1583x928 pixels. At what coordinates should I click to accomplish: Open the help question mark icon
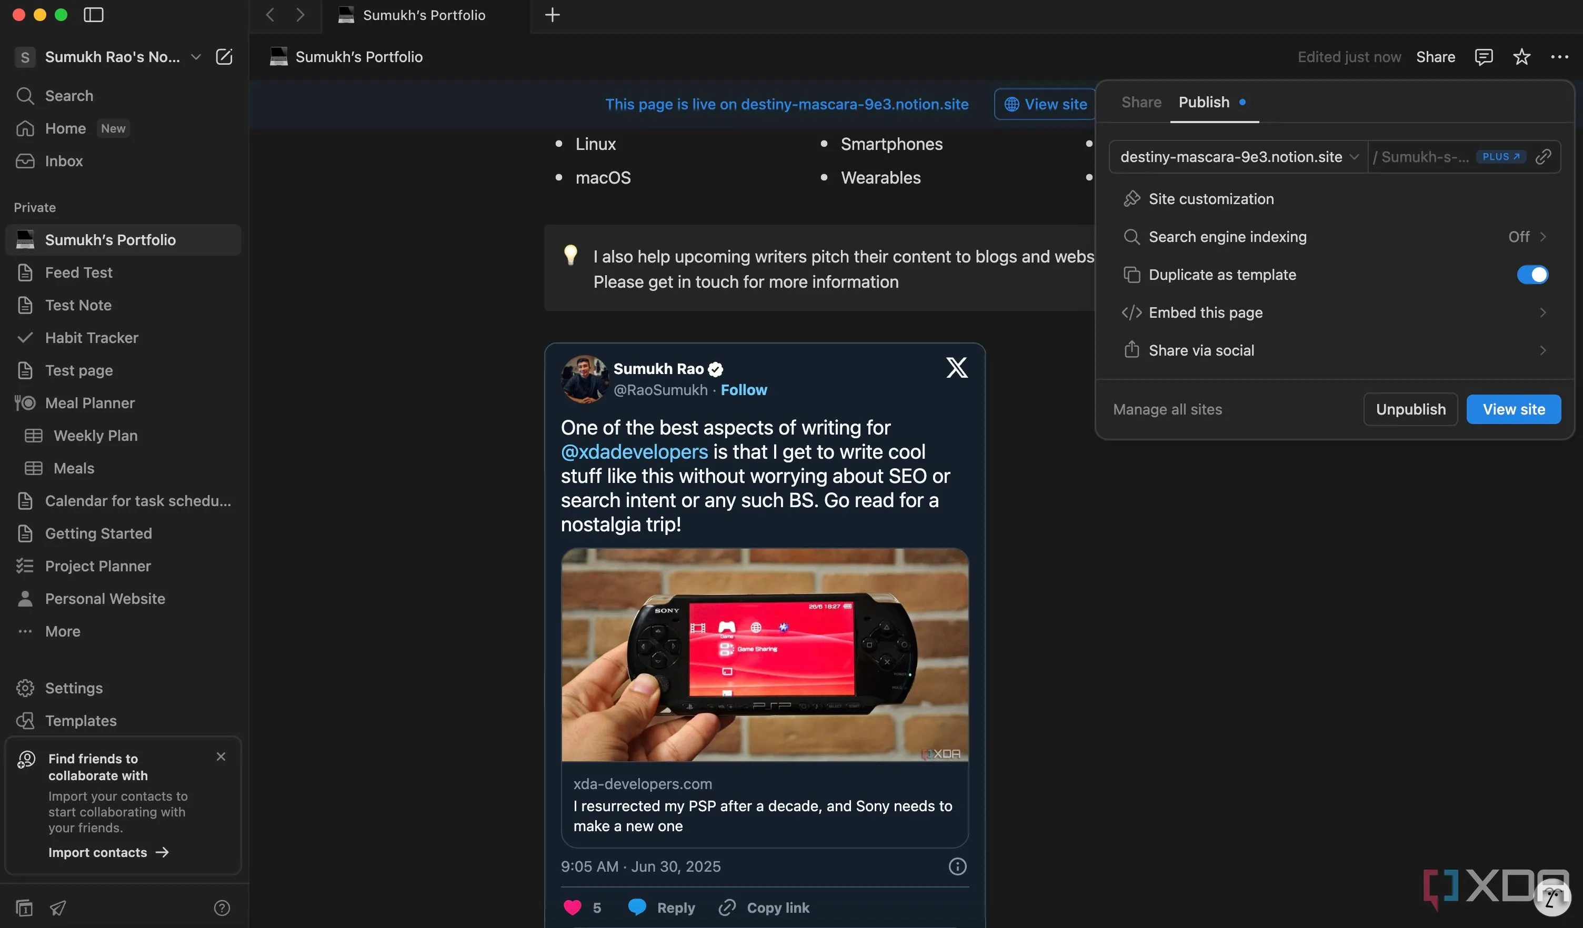(222, 908)
